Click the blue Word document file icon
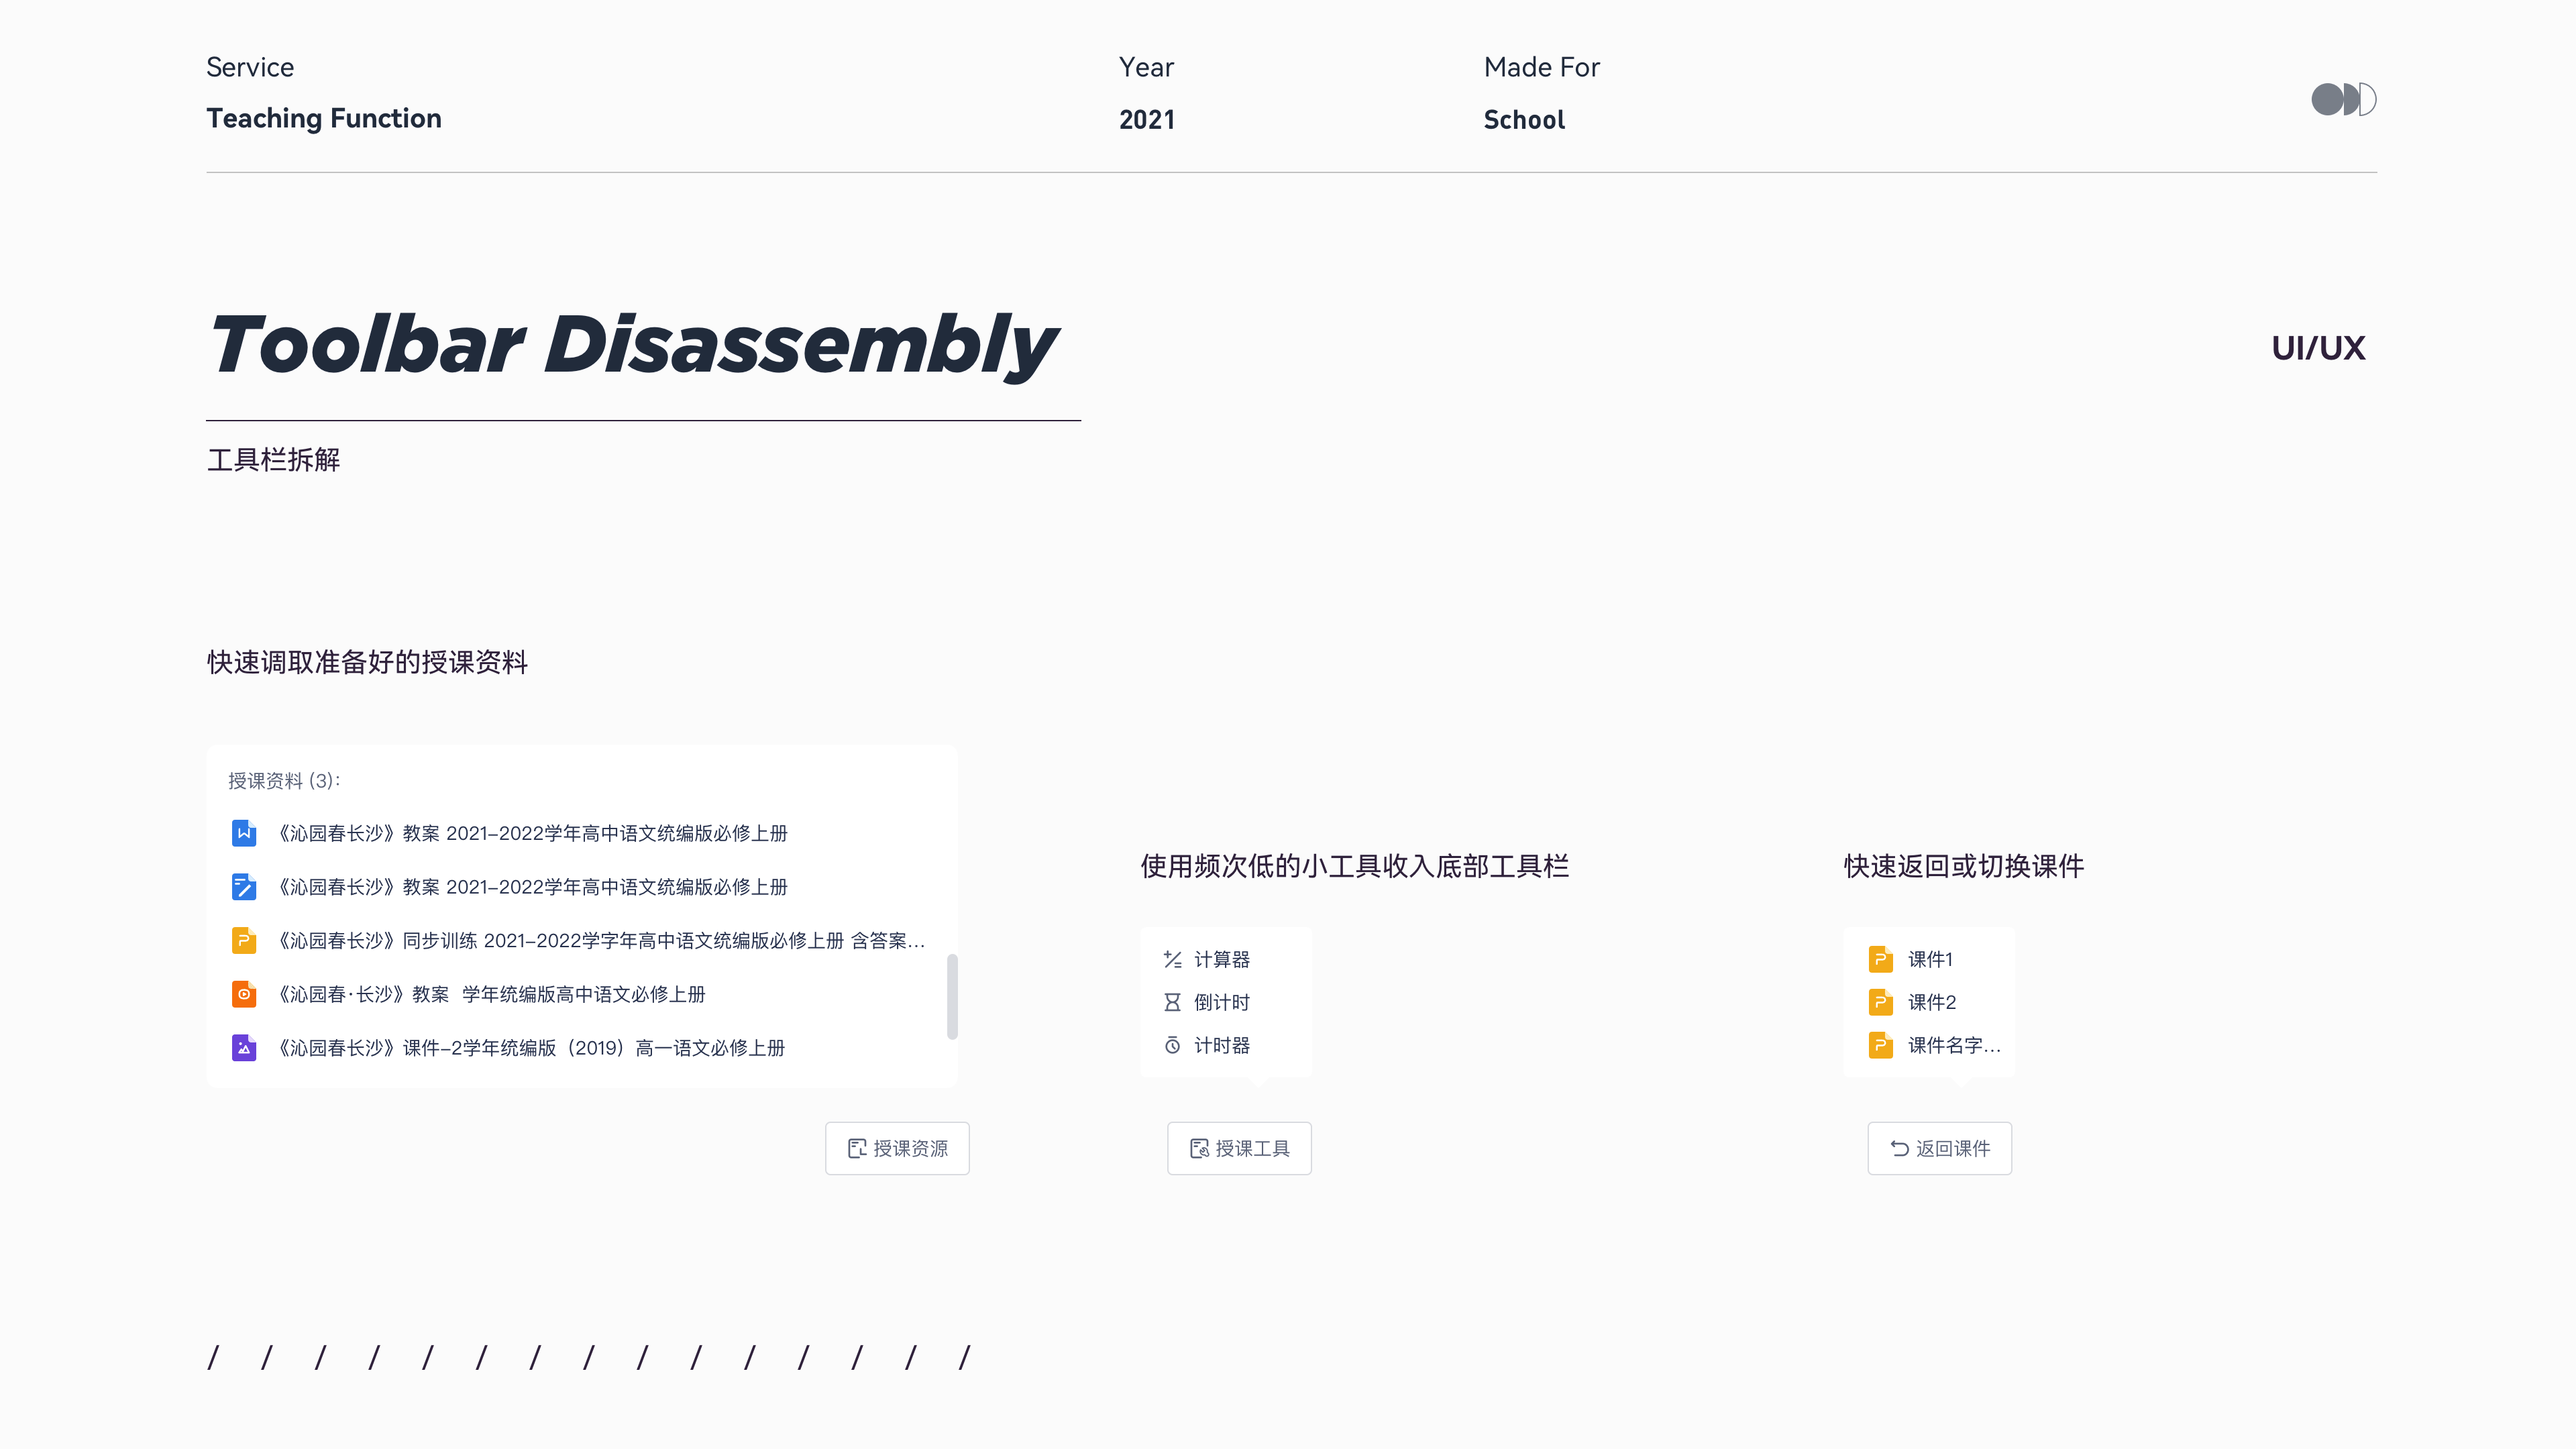This screenshot has height=1449, width=2576. pyautogui.click(x=244, y=833)
